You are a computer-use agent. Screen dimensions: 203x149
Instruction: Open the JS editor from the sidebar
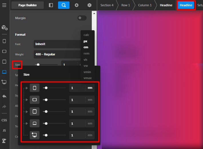pyautogui.click(x=4, y=130)
